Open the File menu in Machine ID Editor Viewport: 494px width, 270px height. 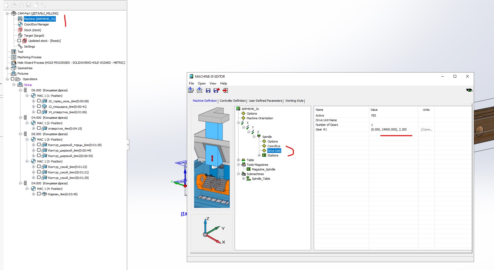click(191, 83)
